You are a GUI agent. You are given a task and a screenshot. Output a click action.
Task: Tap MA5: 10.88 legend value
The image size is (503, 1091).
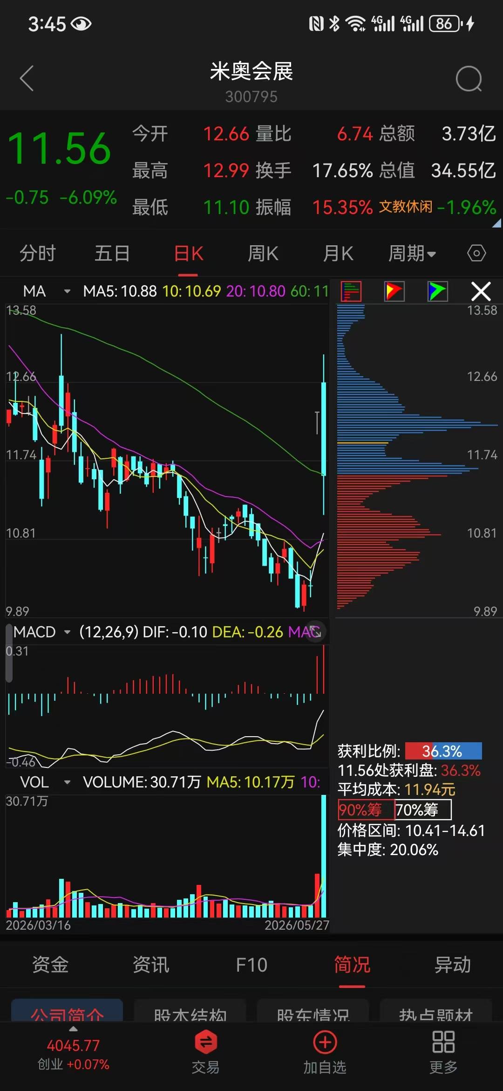pyautogui.click(x=120, y=291)
